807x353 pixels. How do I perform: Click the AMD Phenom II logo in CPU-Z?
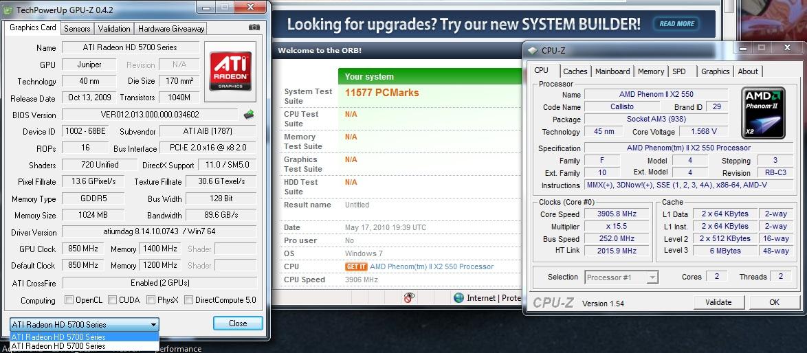coord(763,113)
